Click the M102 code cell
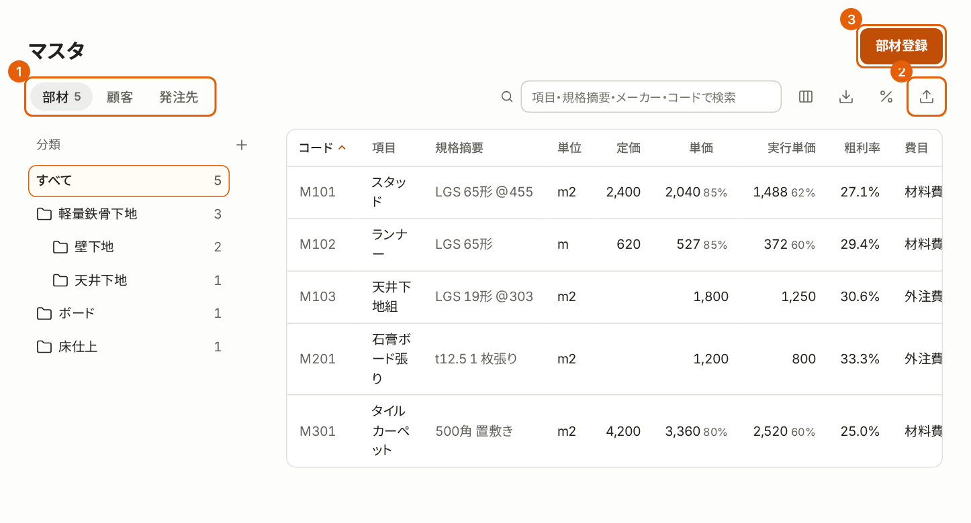The image size is (971, 523). coord(318,245)
